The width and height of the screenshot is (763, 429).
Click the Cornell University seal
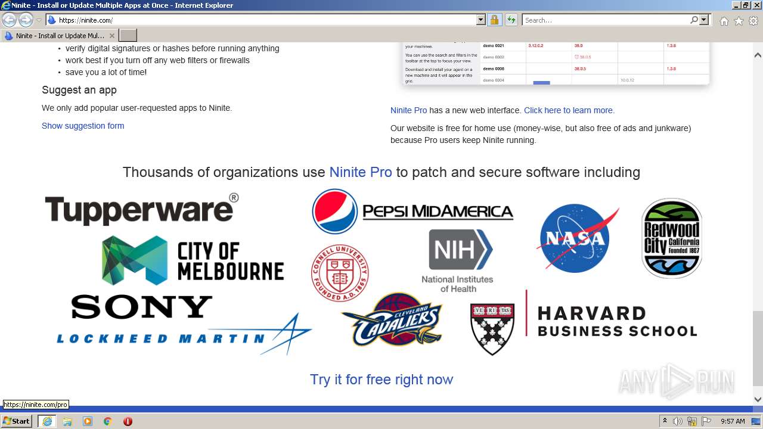(x=340, y=273)
